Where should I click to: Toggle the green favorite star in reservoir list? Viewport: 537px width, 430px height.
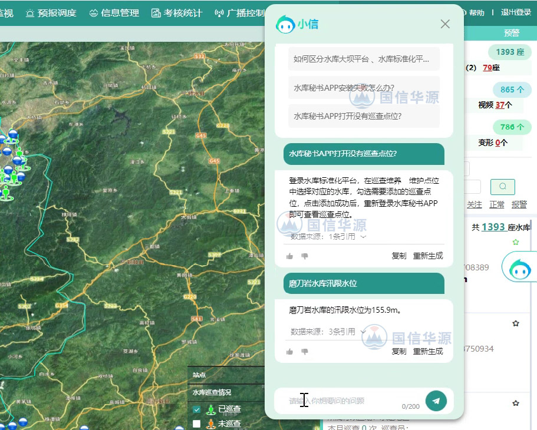(x=516, y=242)
